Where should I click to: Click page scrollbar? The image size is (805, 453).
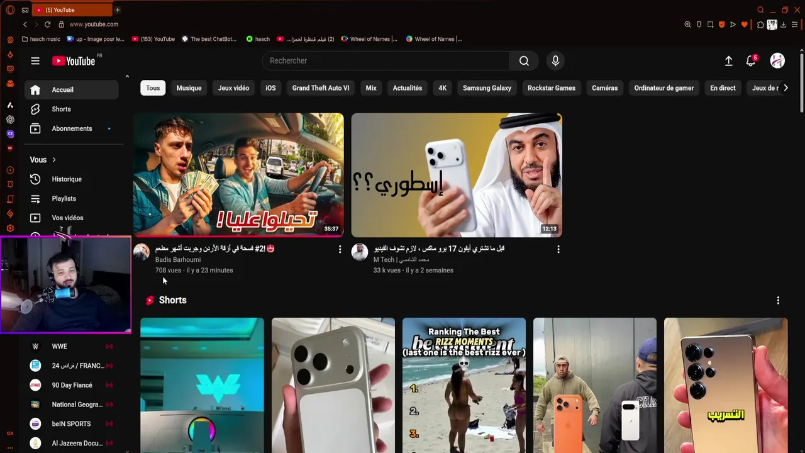coord(802,82)
